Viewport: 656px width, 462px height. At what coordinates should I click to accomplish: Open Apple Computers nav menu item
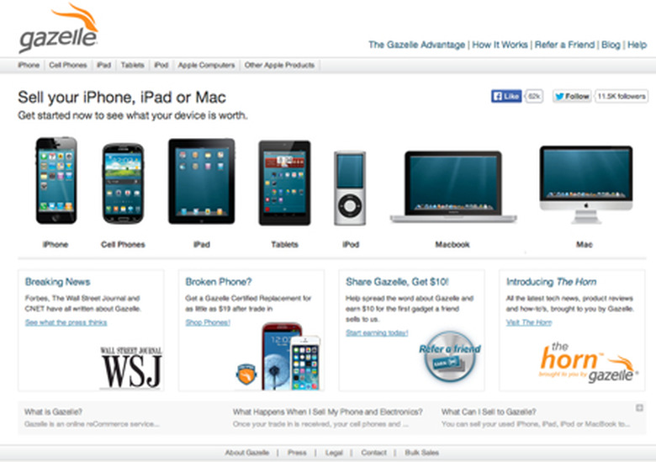[206, 66]
